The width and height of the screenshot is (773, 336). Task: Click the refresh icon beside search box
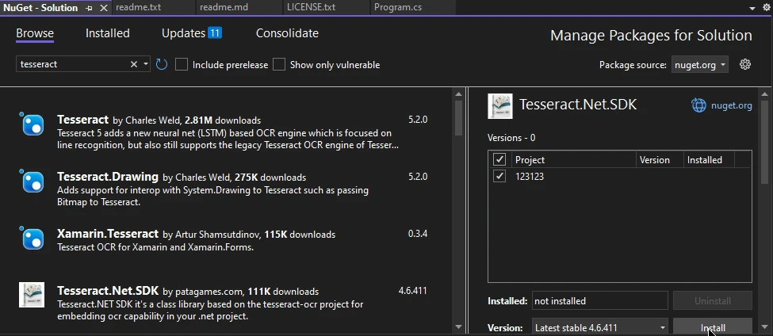(162, 64)
